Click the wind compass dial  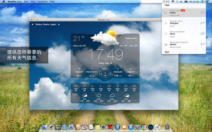[105, 74]
